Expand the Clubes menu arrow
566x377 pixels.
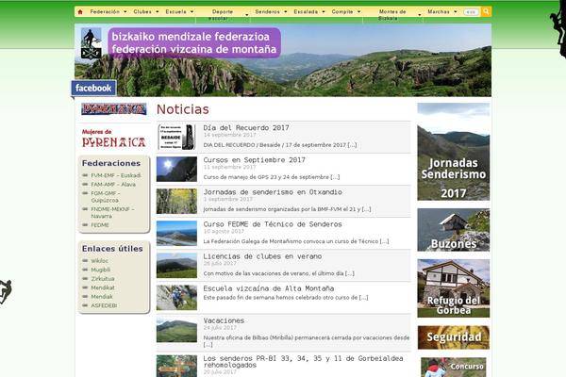click(157, 12)
